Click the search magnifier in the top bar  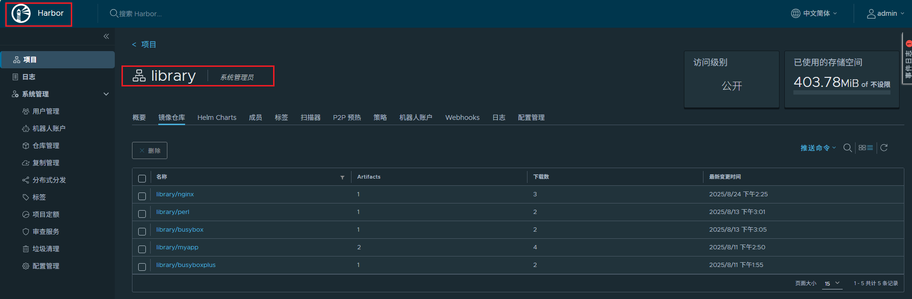click(x=114, y=13)
